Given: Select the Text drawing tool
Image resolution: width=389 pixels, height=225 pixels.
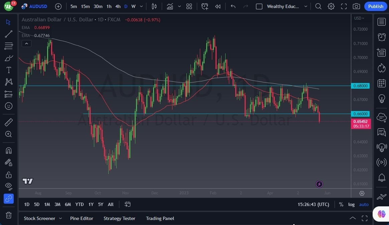Looking at the screenshot, I should point(9,70).
